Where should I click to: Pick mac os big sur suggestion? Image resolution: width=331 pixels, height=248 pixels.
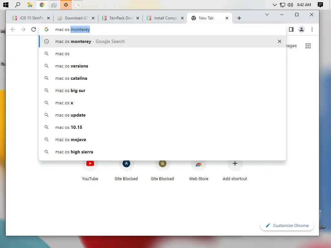coord(162,90)
